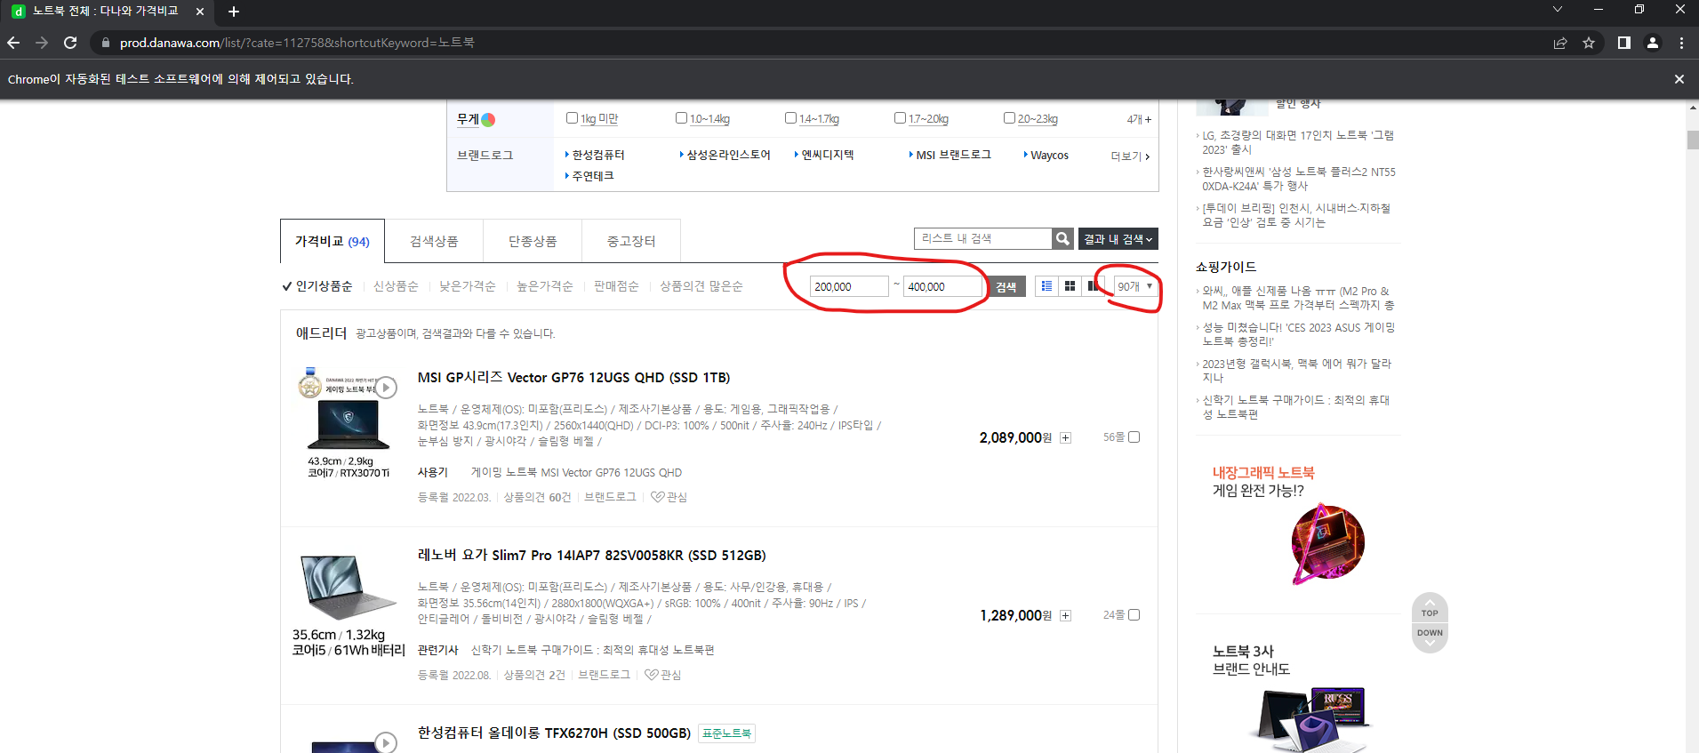The width and height of the screenshot is (1699, 753).
Task: Tick compare checkbox for Lenovo Yoga Slim7
Action: (1134, 614)
